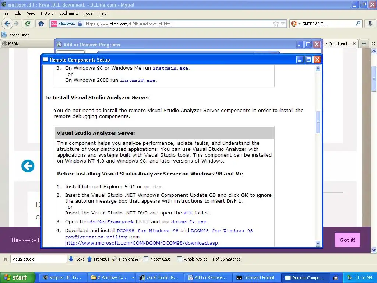This screenshot has width=377, height=283.
Task: Click the browser Back arrow button
Action: point(7,24)
